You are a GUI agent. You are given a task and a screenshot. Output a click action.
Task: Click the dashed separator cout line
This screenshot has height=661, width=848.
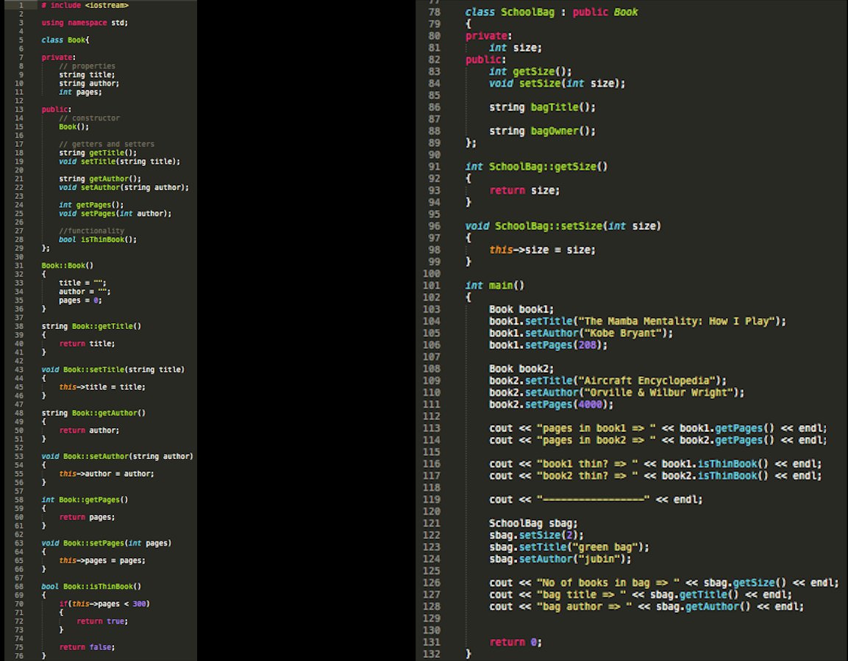[x=596, y=499]
